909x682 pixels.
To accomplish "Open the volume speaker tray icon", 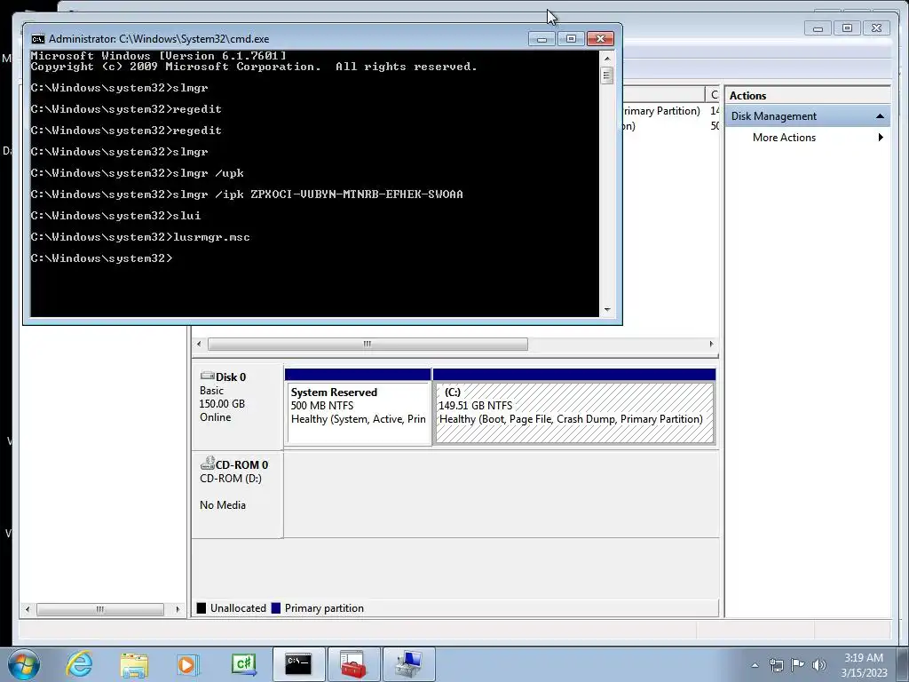I will pyautogui.click(x=819, y=665).
